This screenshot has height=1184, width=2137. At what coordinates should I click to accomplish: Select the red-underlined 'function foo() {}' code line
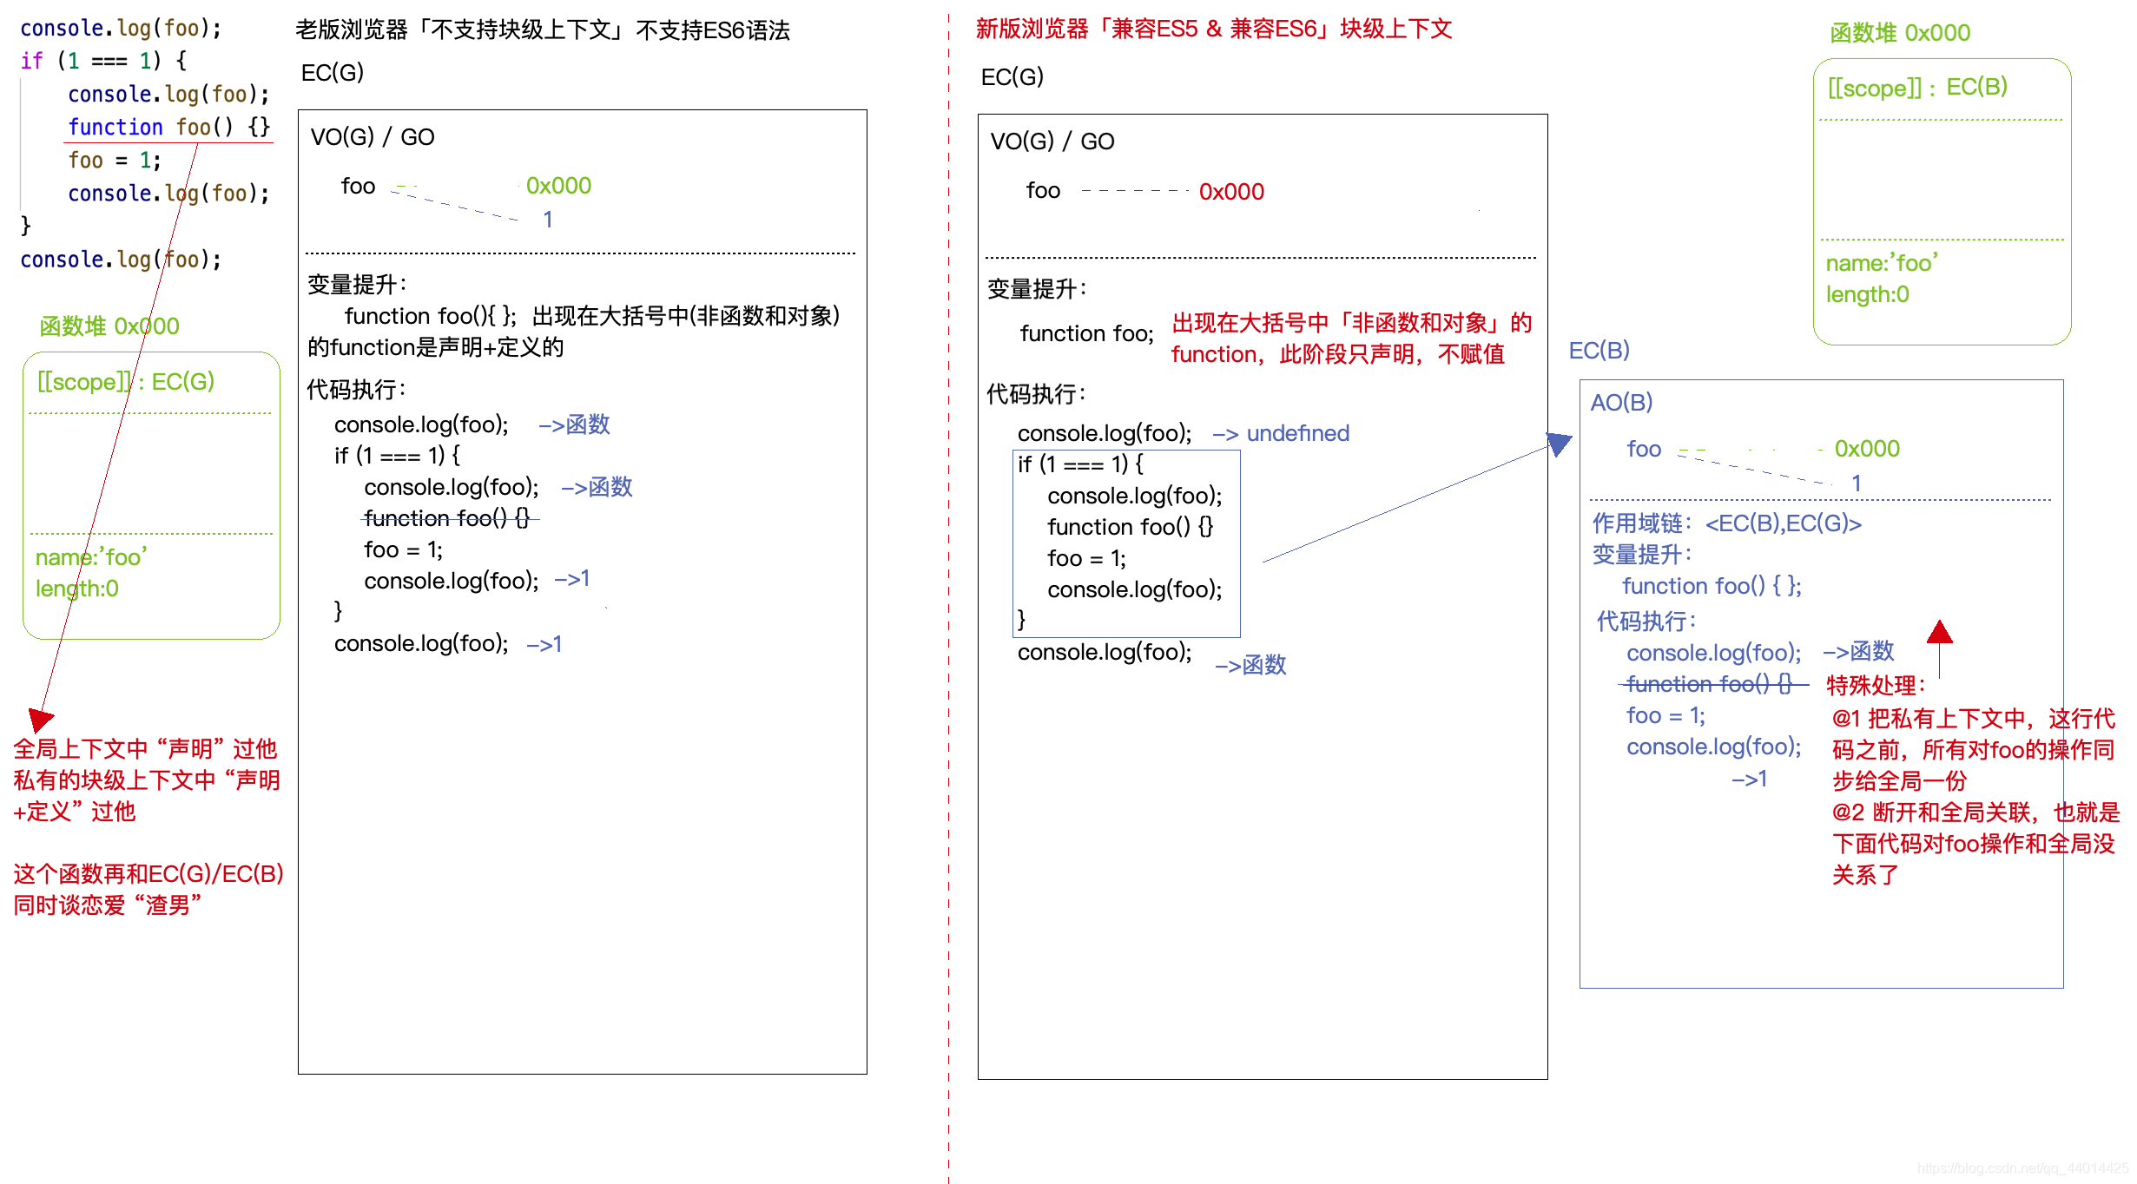(169, 128)
